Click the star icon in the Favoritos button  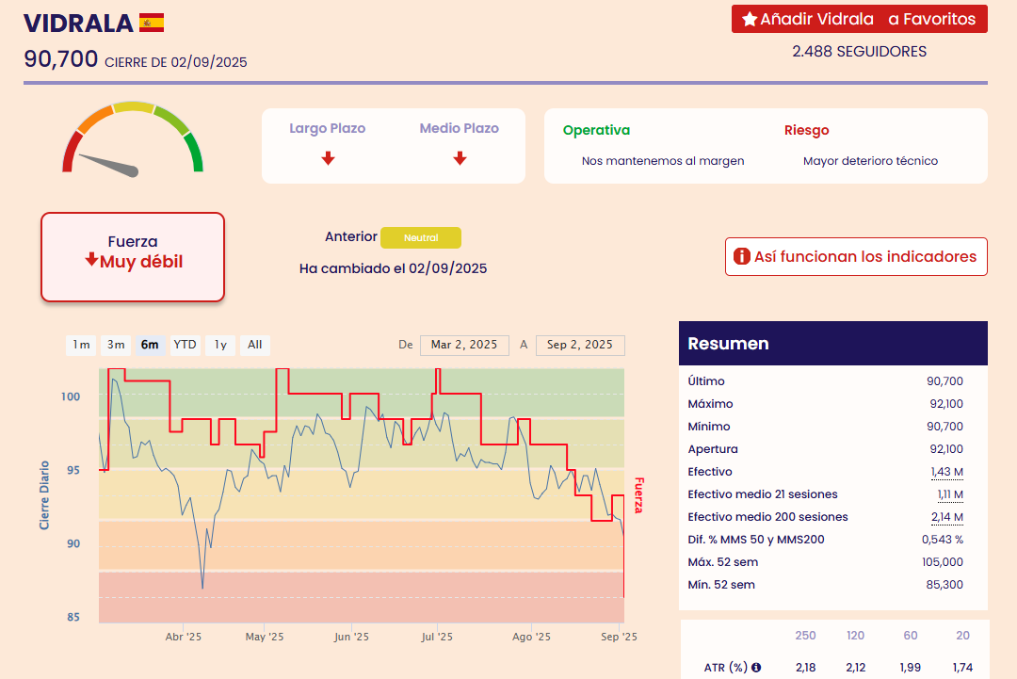click(750, 19)
